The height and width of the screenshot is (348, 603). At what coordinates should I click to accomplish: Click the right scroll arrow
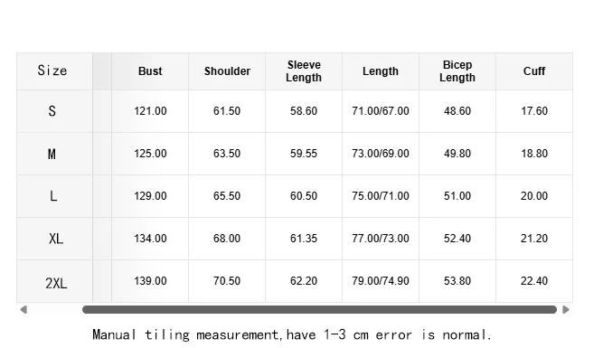566,309
